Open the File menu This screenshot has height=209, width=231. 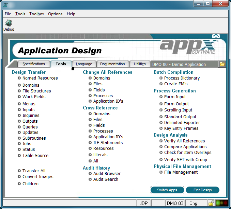(8, 14)
